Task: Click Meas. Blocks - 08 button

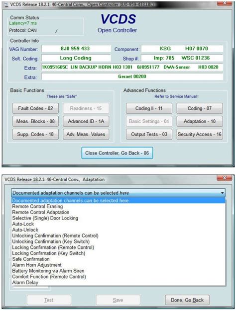Action: click(35, 121)
